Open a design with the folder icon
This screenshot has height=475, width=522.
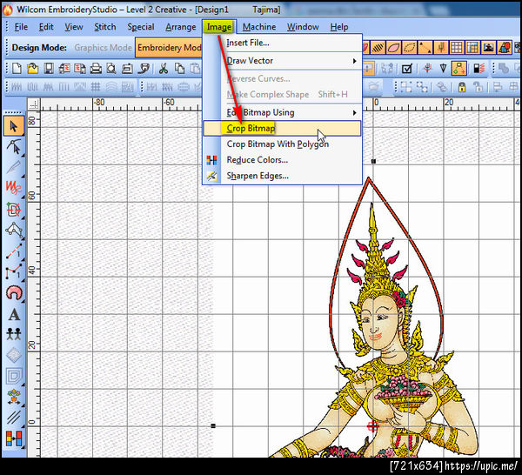click(x=33, y=69)
